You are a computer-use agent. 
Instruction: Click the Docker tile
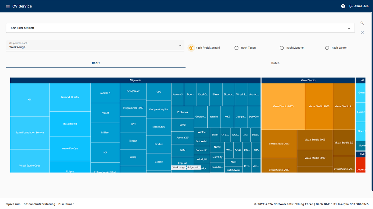[159, 144]
